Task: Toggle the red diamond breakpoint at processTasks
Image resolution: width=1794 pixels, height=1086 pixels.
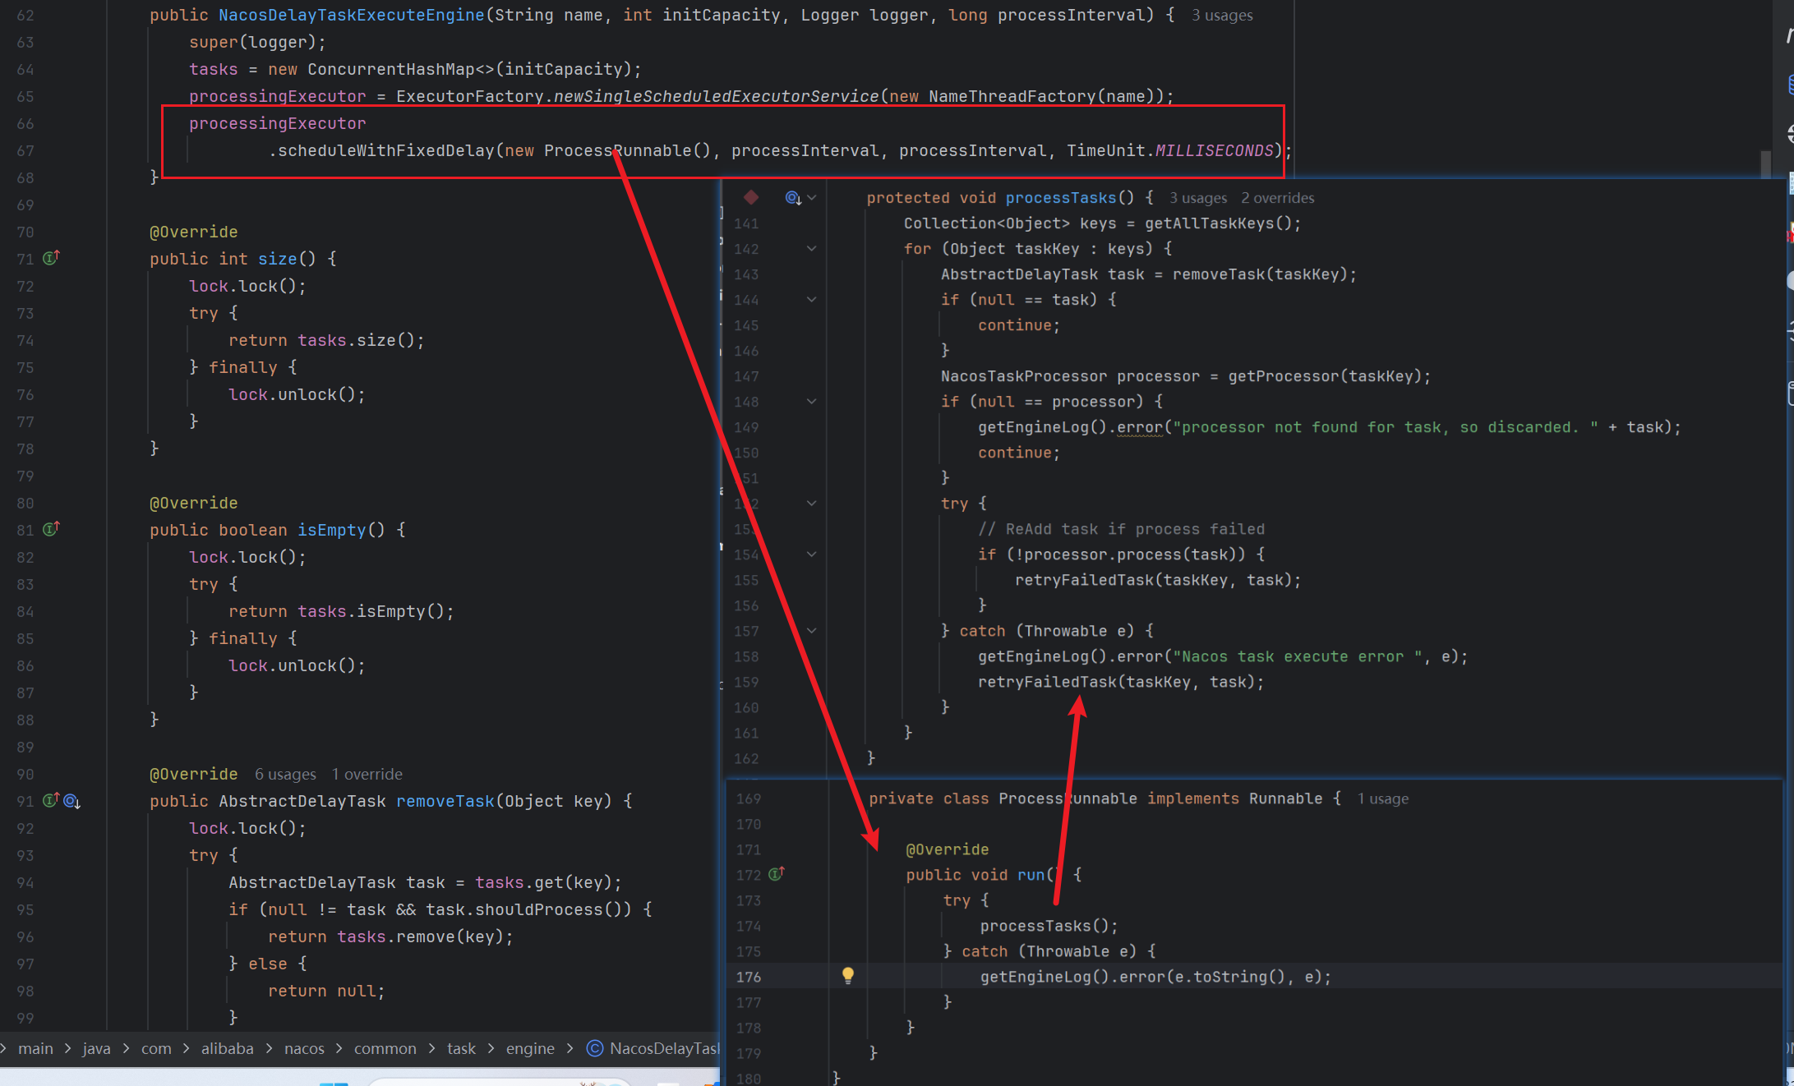Action: [751, 197]
